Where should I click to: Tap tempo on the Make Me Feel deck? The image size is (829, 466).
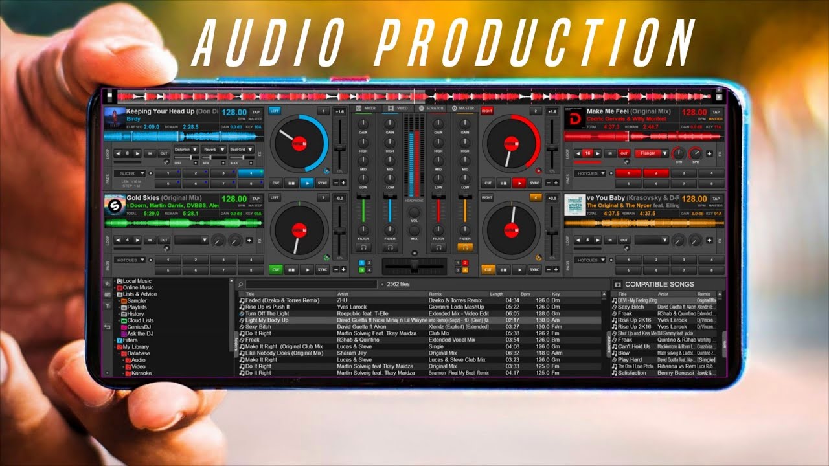716,112
